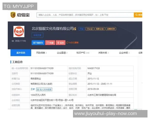
Task: Click the 工商信息 section heading
Action: [17, 62]
